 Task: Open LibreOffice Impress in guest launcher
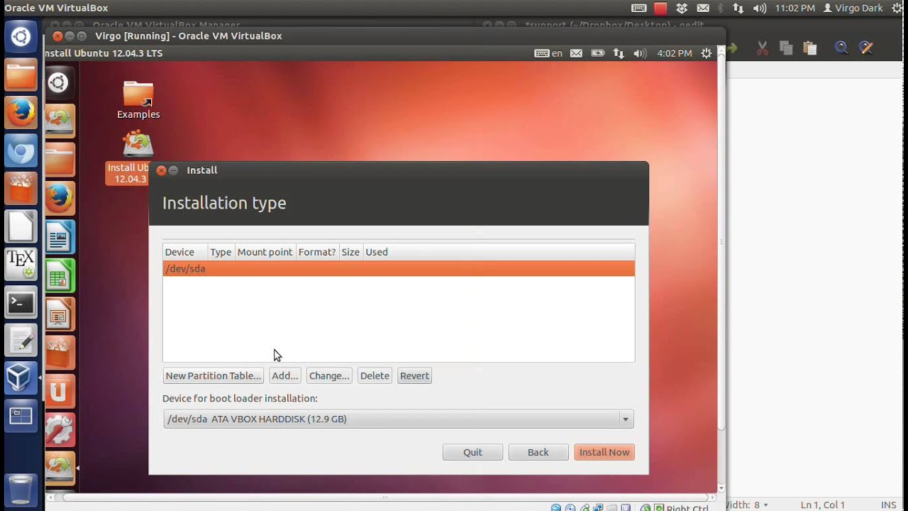60,314
